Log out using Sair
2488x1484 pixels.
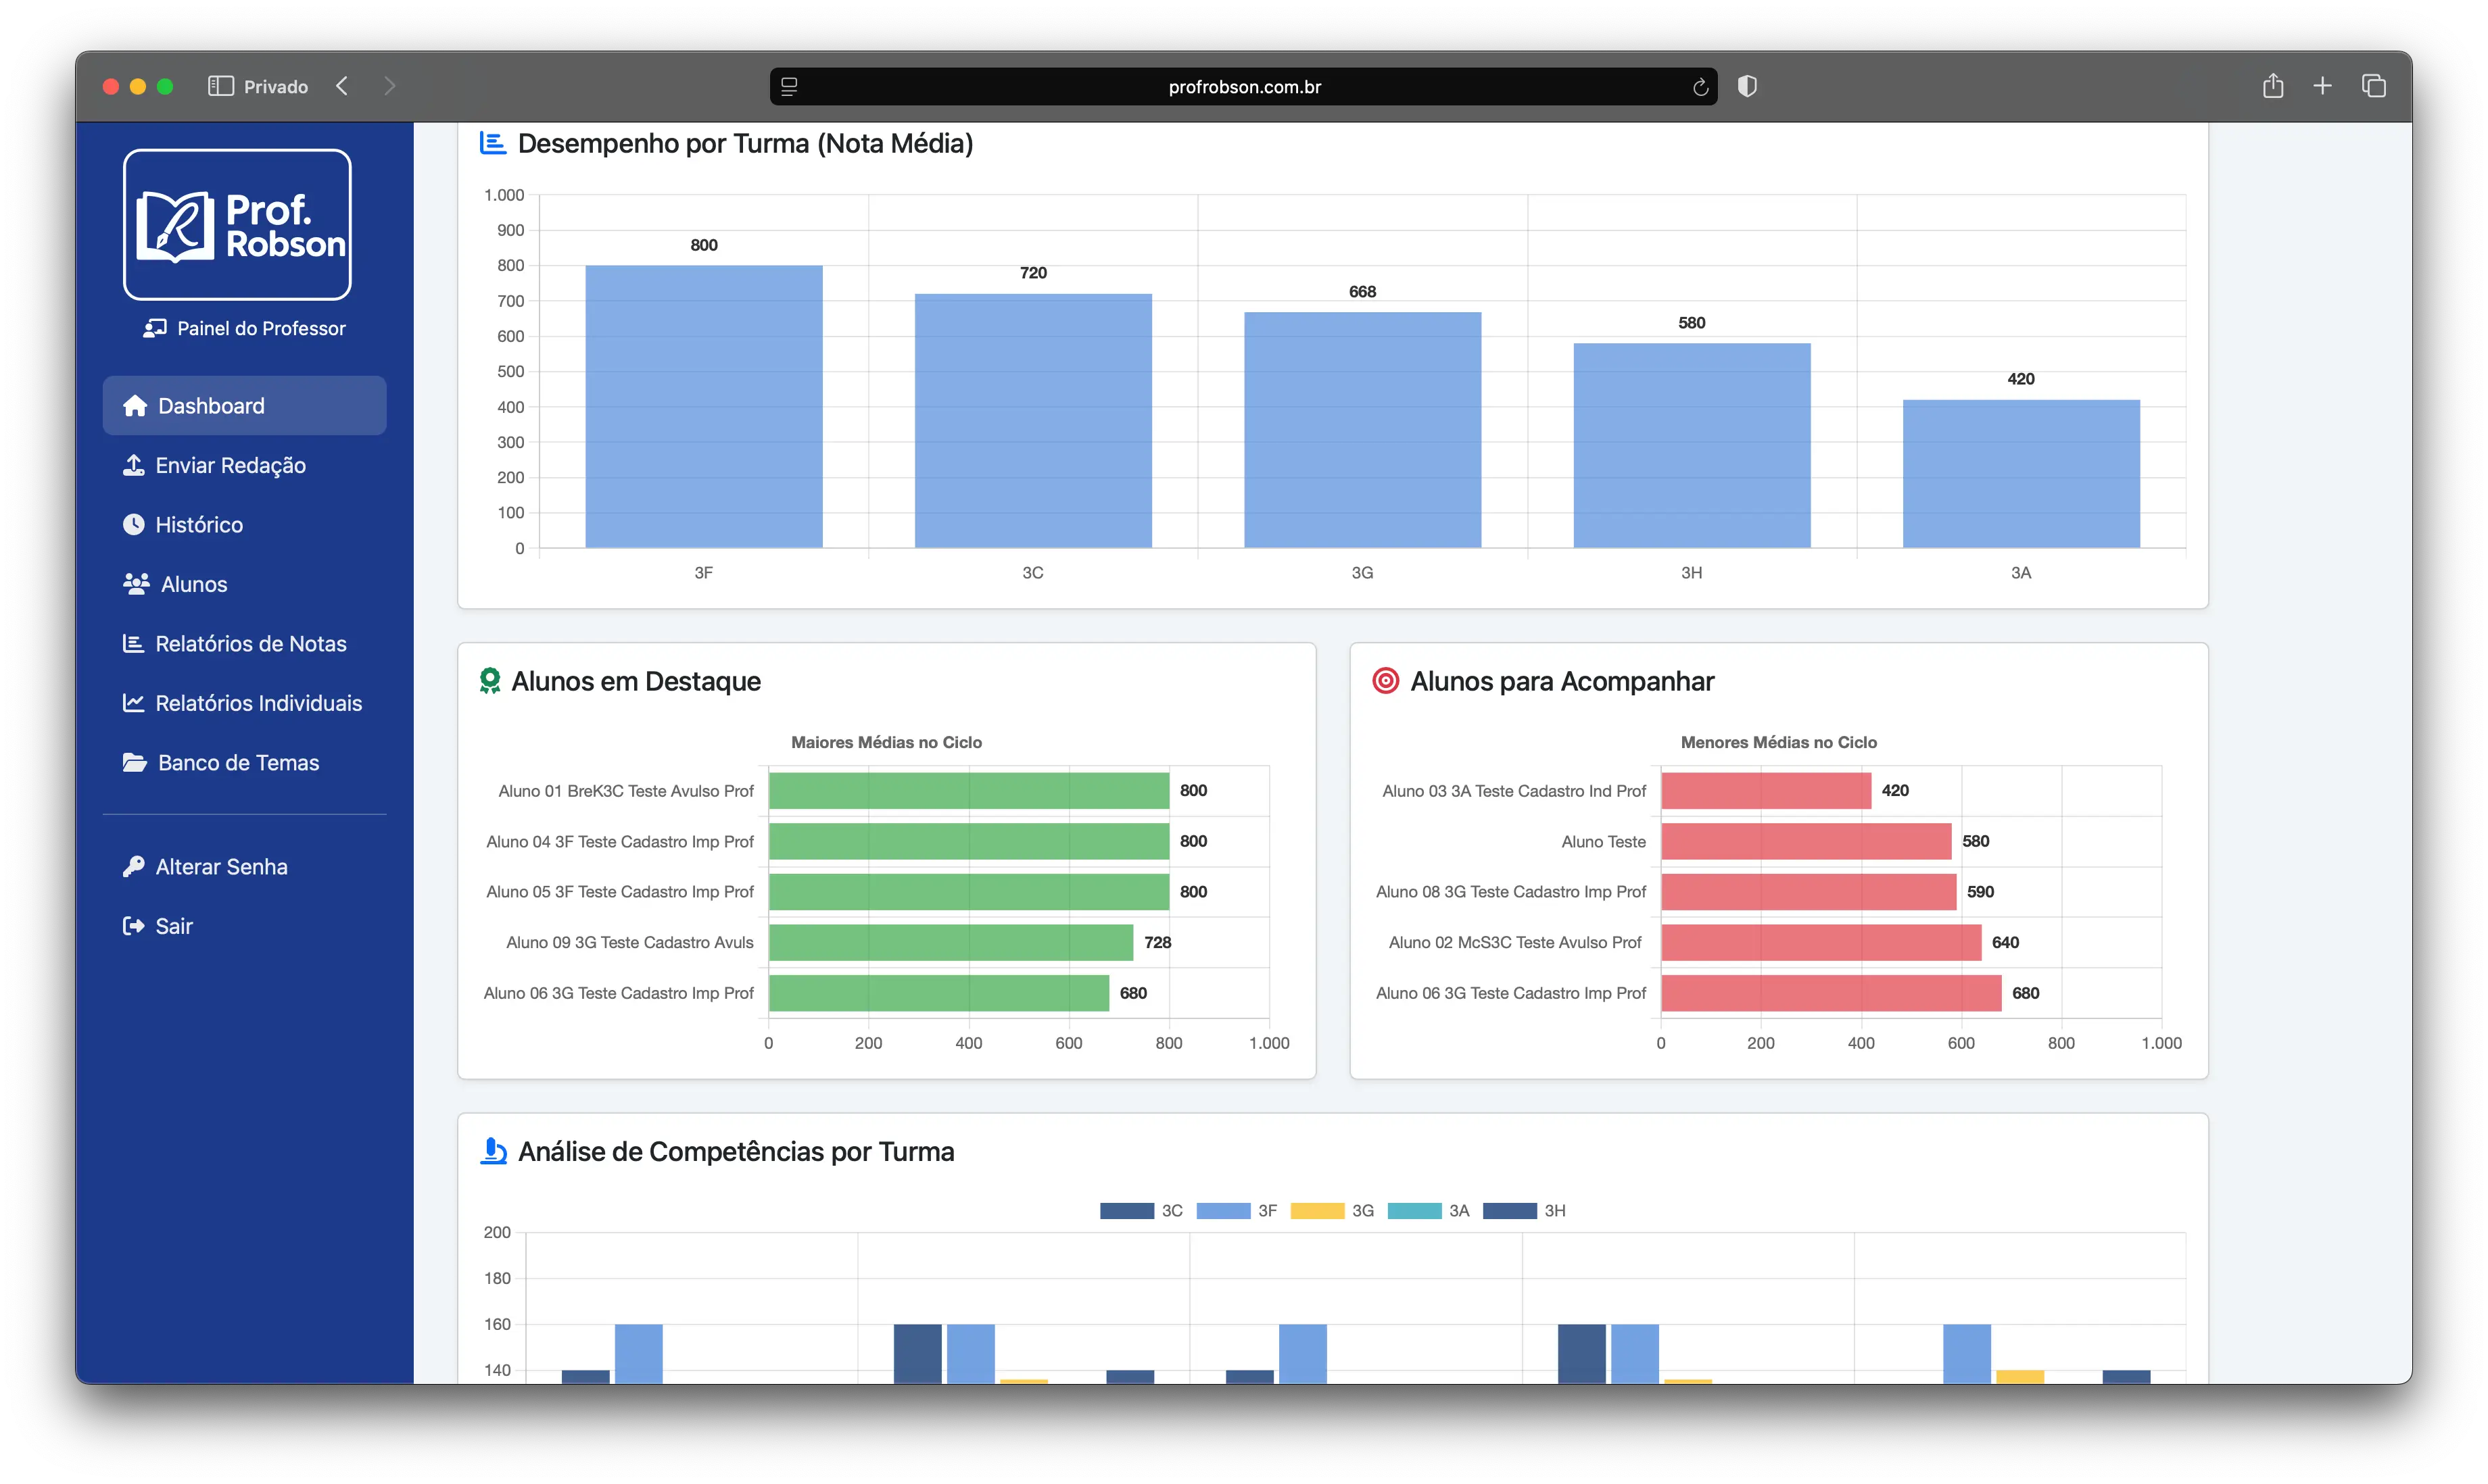click(x=173, y=926)
